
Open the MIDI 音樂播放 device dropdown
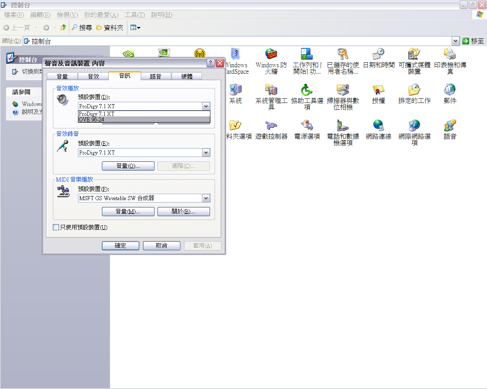[206, 198]
